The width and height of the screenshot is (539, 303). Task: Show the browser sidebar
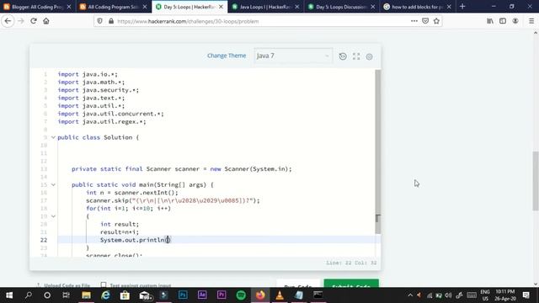503,21
